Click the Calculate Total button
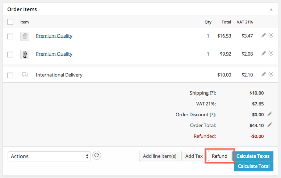This screenshot has height=178, width=281. (x=253, y=166)
